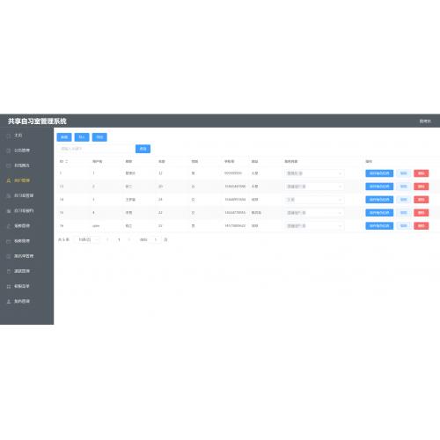Click the 公告管理 sidebar icon
The image size is (440, 440).
(x=9, y=150)
